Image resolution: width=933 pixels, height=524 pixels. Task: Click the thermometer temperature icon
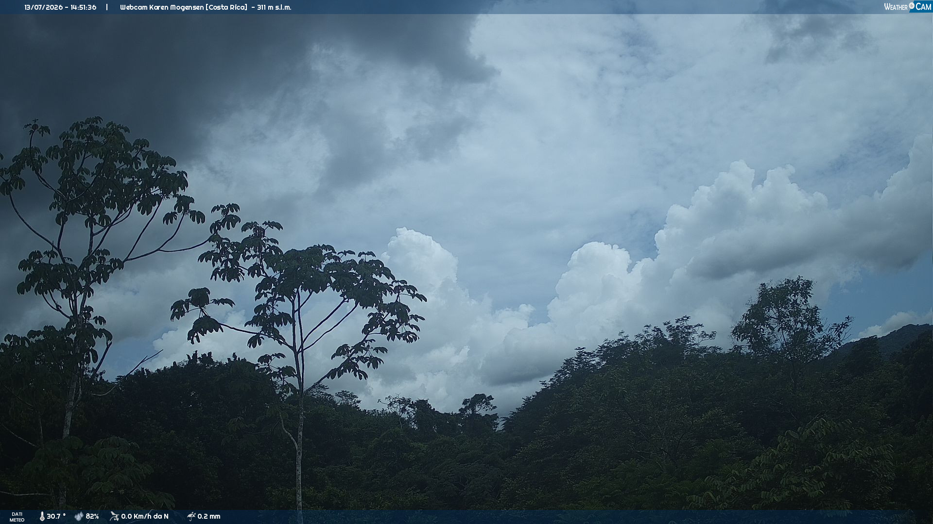pyautogui.click(x=42, y=517)
